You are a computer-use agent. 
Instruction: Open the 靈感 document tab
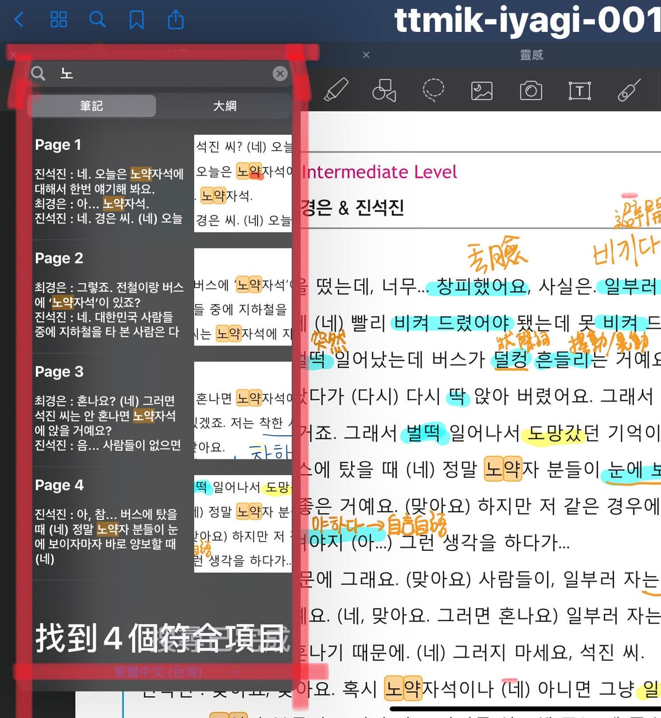pos(531,55)
